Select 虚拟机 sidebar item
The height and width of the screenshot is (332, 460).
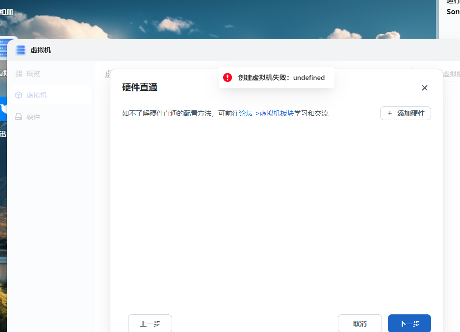click(51, 95)
